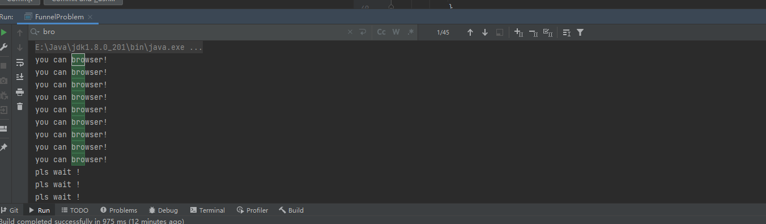Image resolution: width=766 pixels, height=224 pixels.
Task: Print console output with printer icon
Action: tap(20, 92)
